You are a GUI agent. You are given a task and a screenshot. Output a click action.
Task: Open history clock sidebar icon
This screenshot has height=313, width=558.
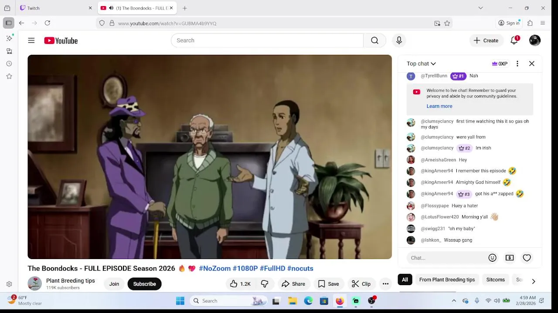click(x=9, y=63)
